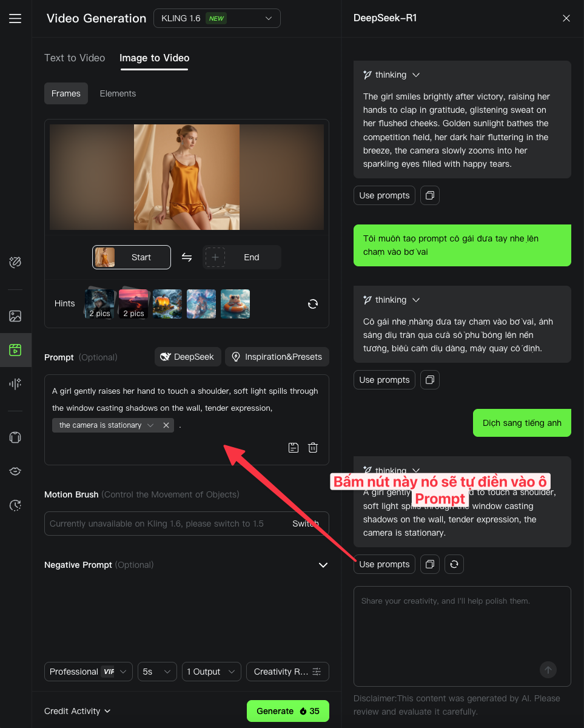Screen dimensions: 584x728
Task: Open the Professional mode dropdown
Action: (88, 672)
